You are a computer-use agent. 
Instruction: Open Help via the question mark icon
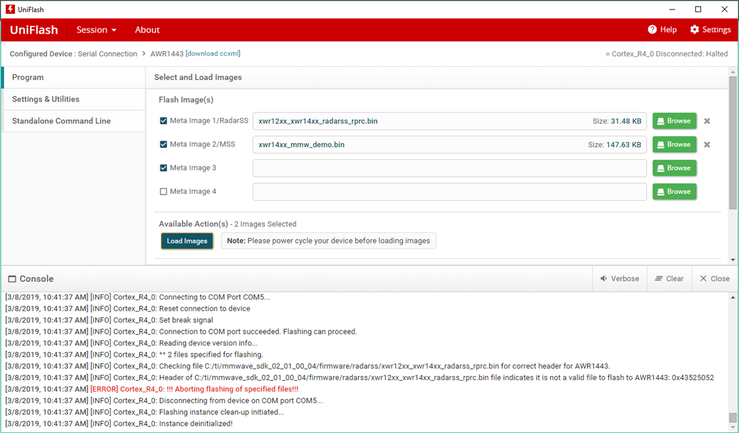click(652, 29)
